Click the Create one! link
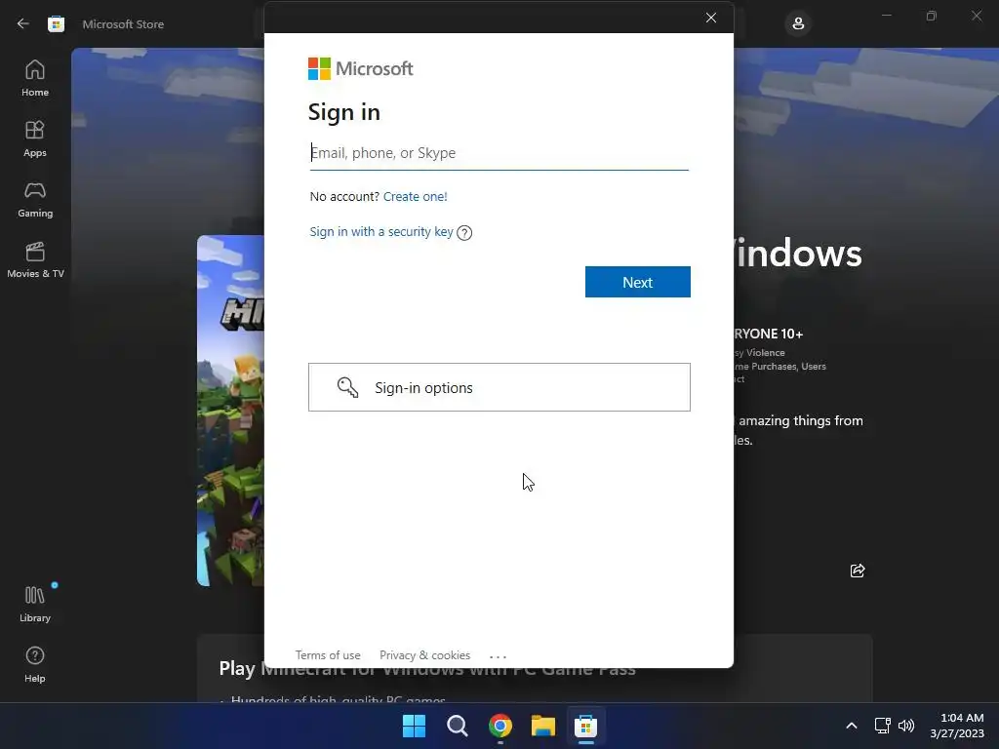The width and height of the screenshot is (999, 749). coord(416,197)
